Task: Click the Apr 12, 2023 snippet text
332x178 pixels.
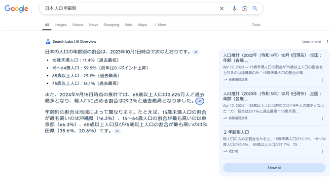Action: click(273, 70)
